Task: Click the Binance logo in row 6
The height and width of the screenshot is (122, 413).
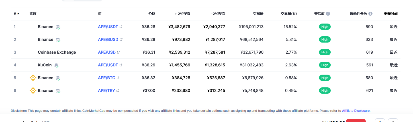Action: (x=33, y=91)
